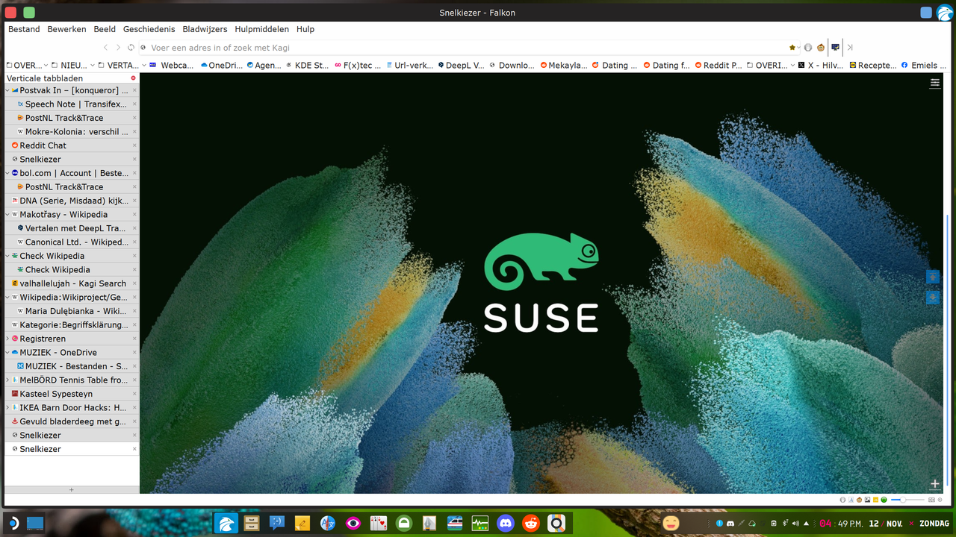Close the Speech Note | Transifex tab
The width and height of the screenshot is (956, 537).
134,104
